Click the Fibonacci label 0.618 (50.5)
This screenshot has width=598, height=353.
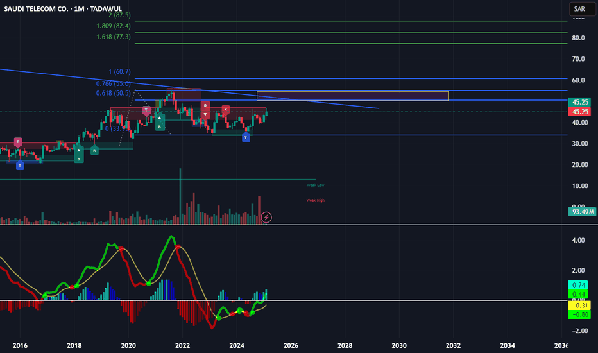114,93
